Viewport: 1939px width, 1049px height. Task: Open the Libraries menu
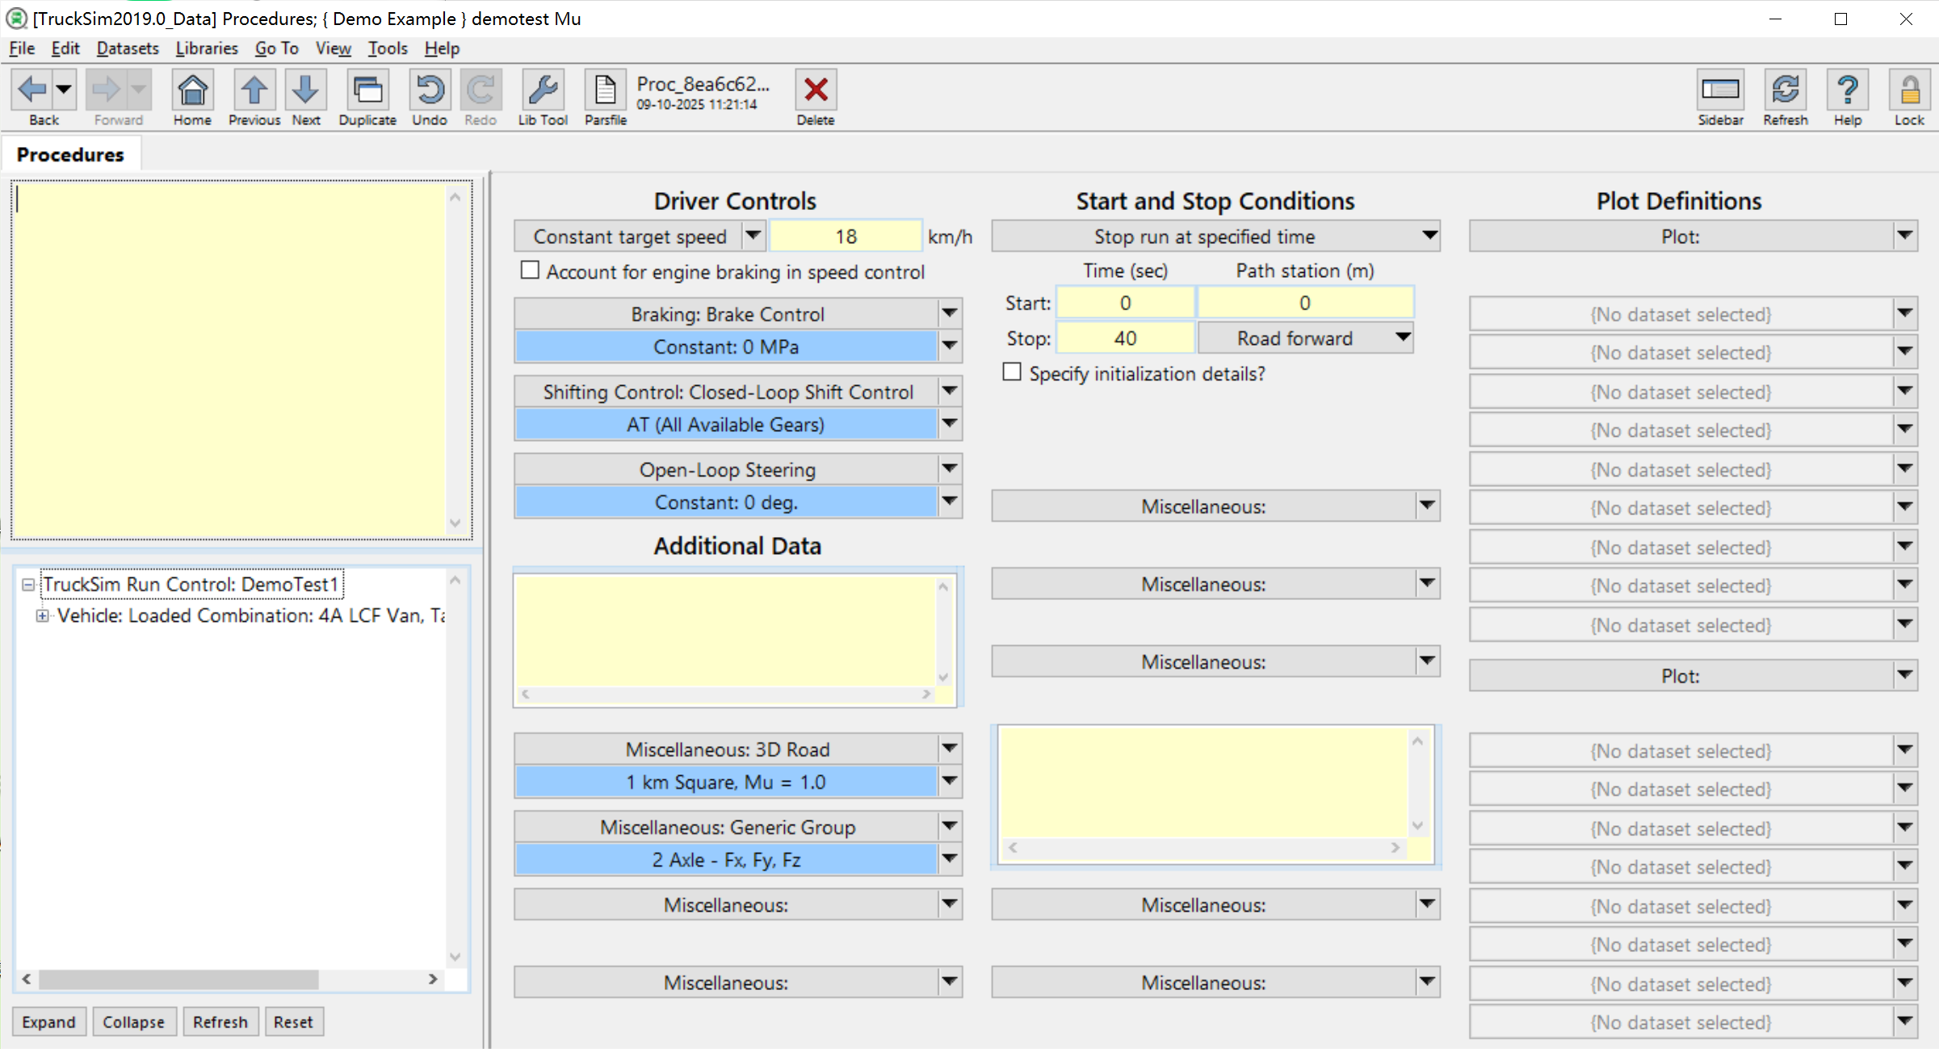click(207, 48)
